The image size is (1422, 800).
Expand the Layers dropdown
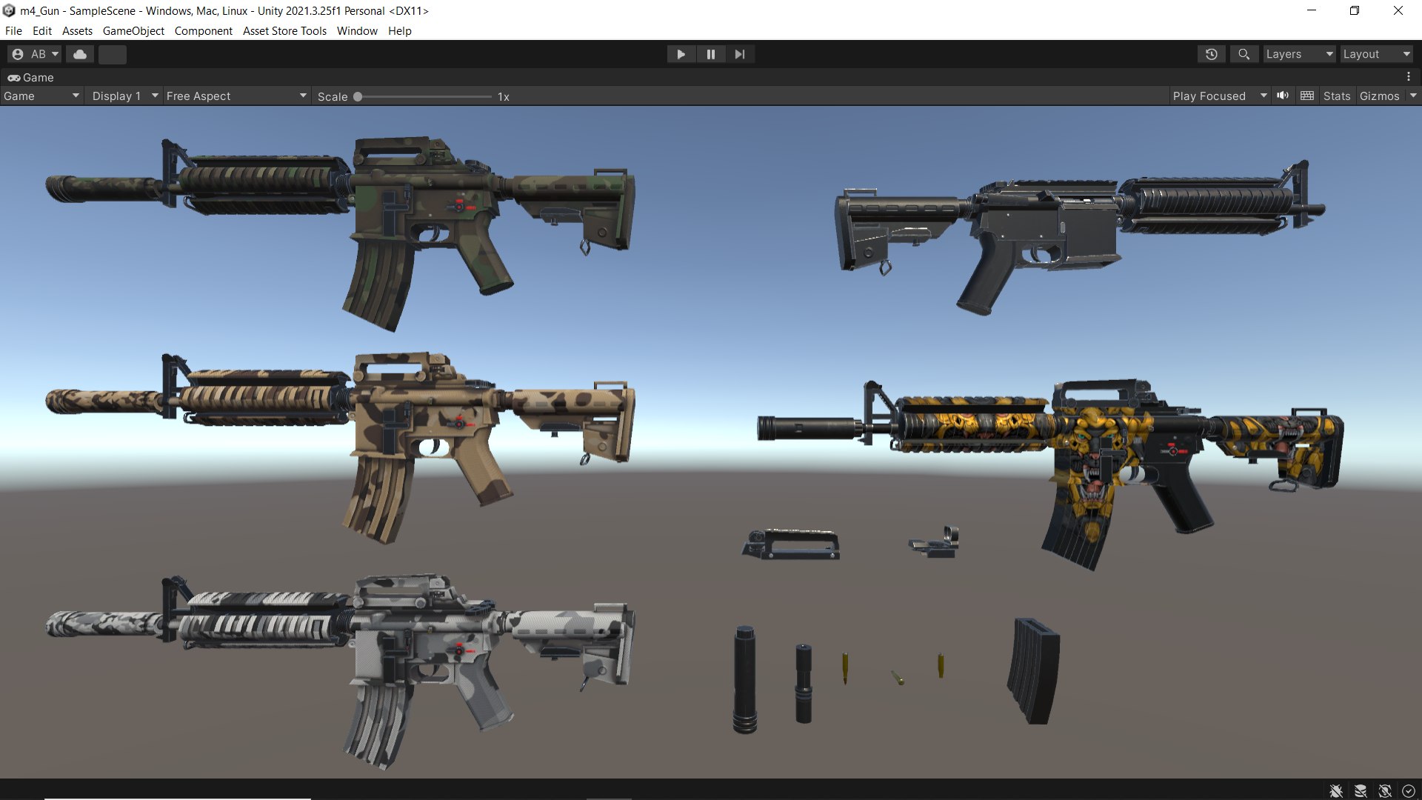(1299, 54)
